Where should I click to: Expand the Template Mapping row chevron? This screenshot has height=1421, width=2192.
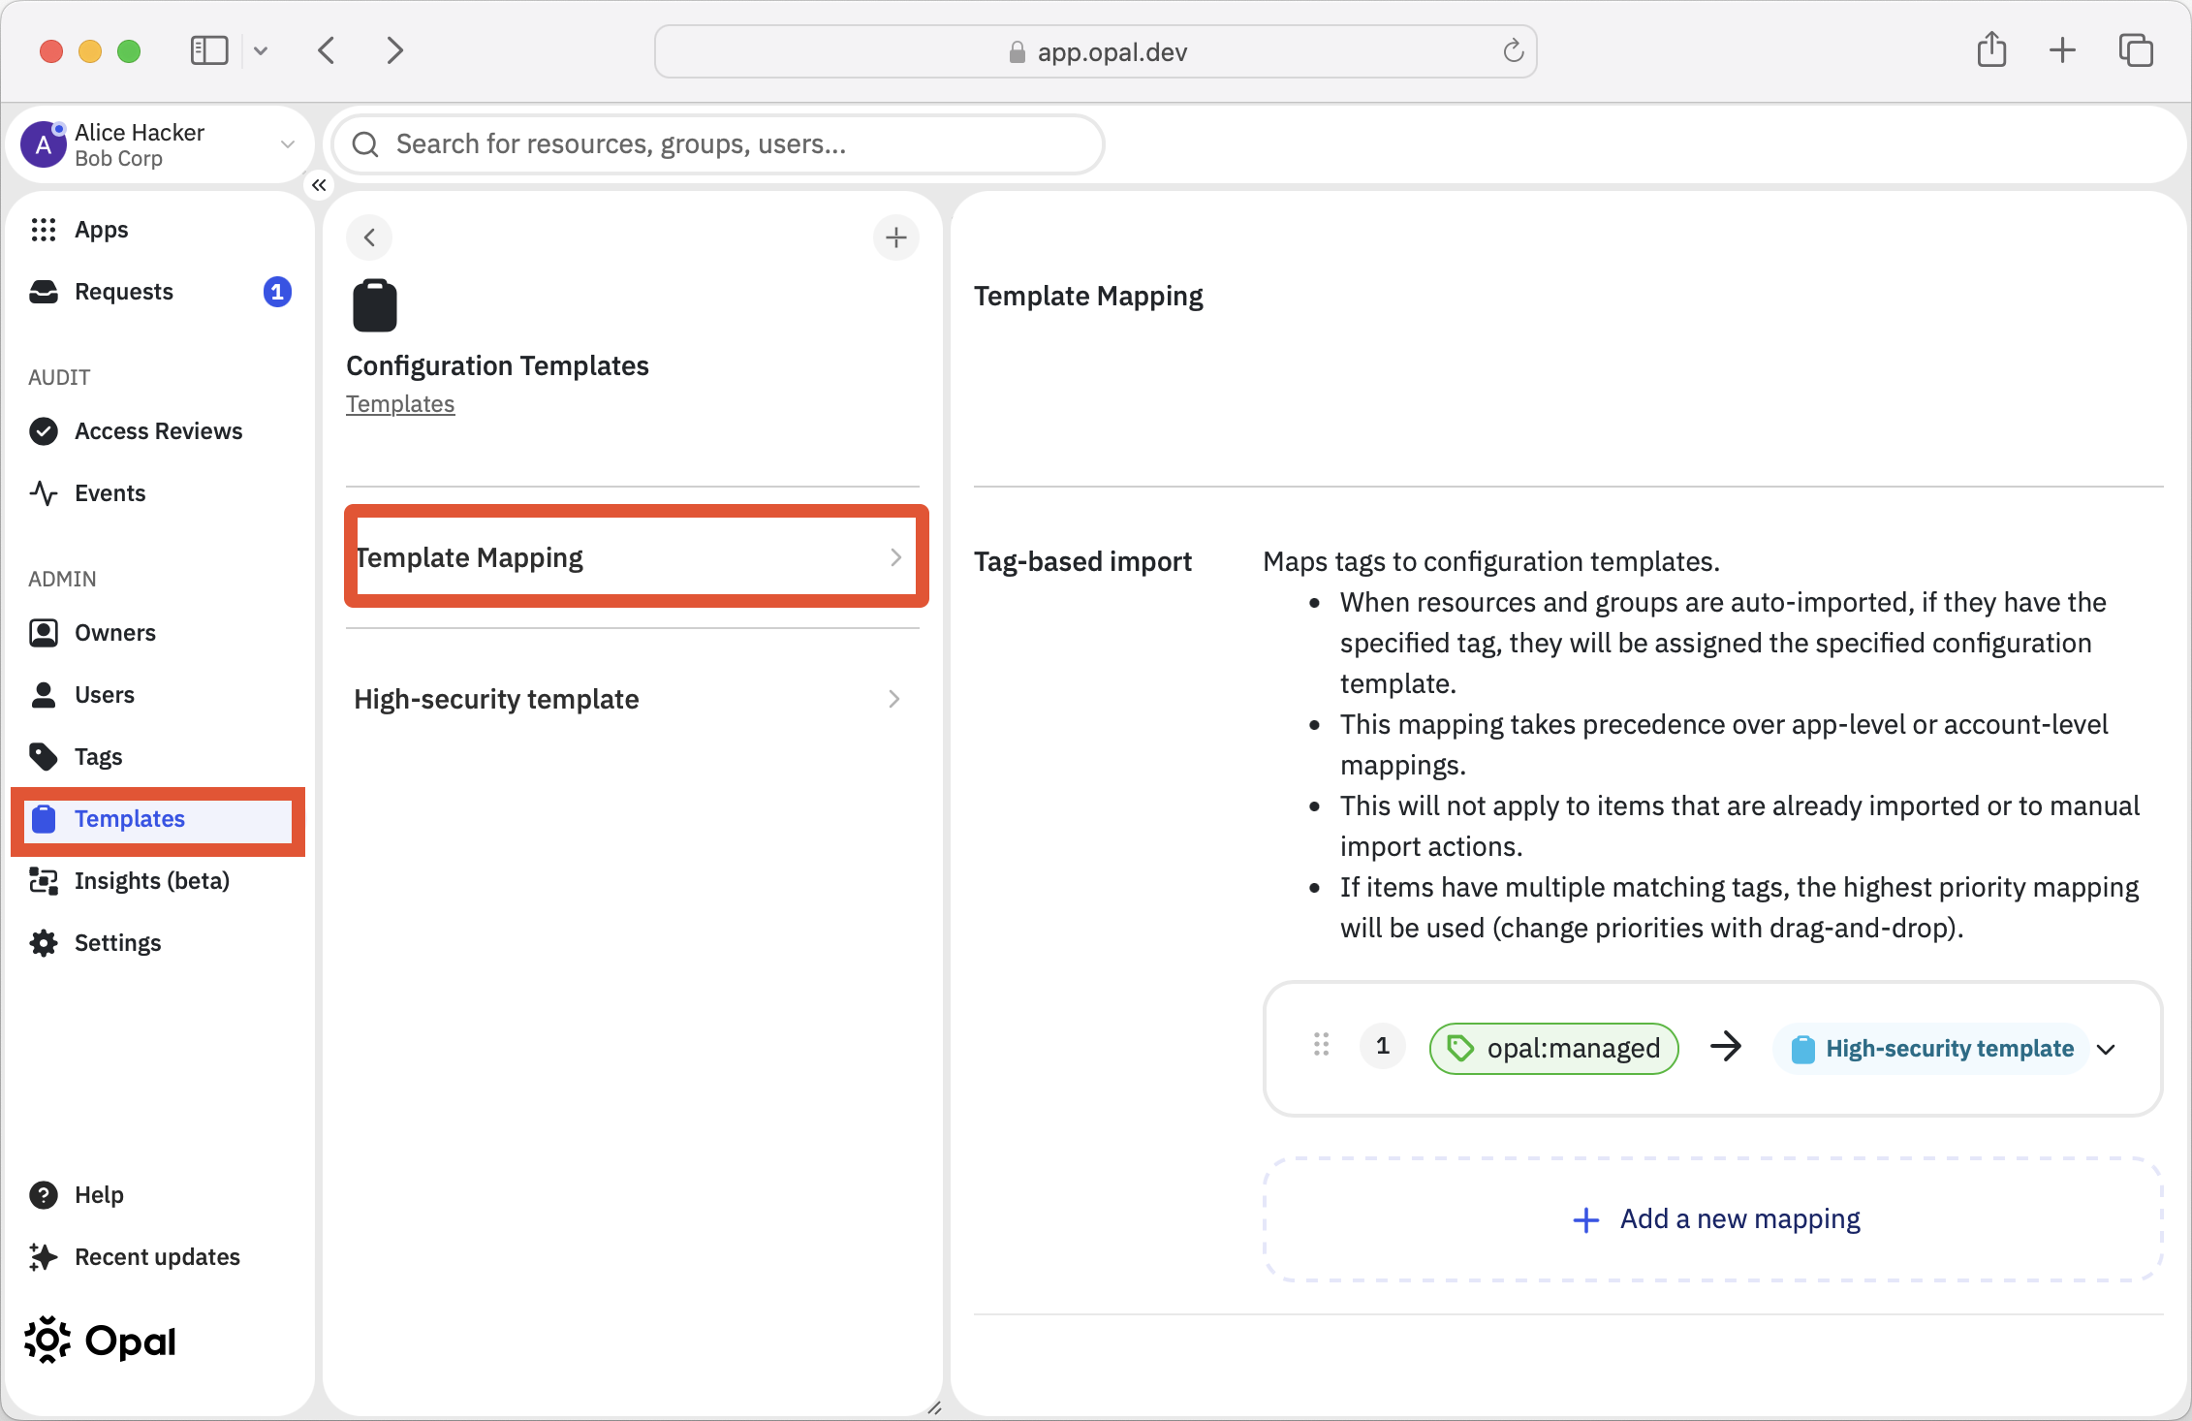point(895,557)
